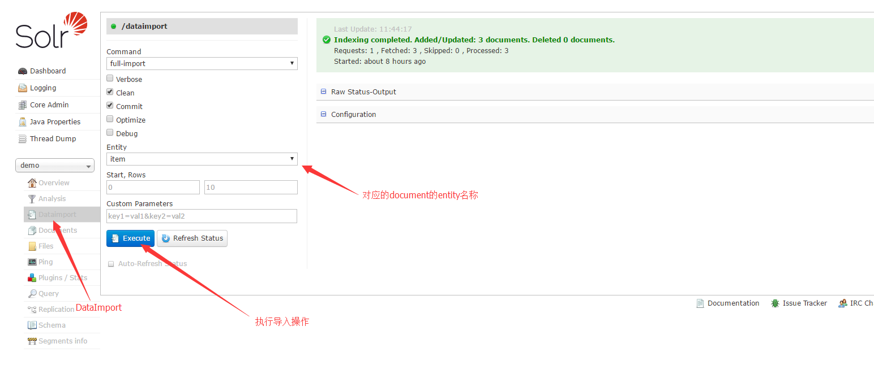Click the Indexing completed status message
This screenshot has width=874, height=374.
point(474,40)
